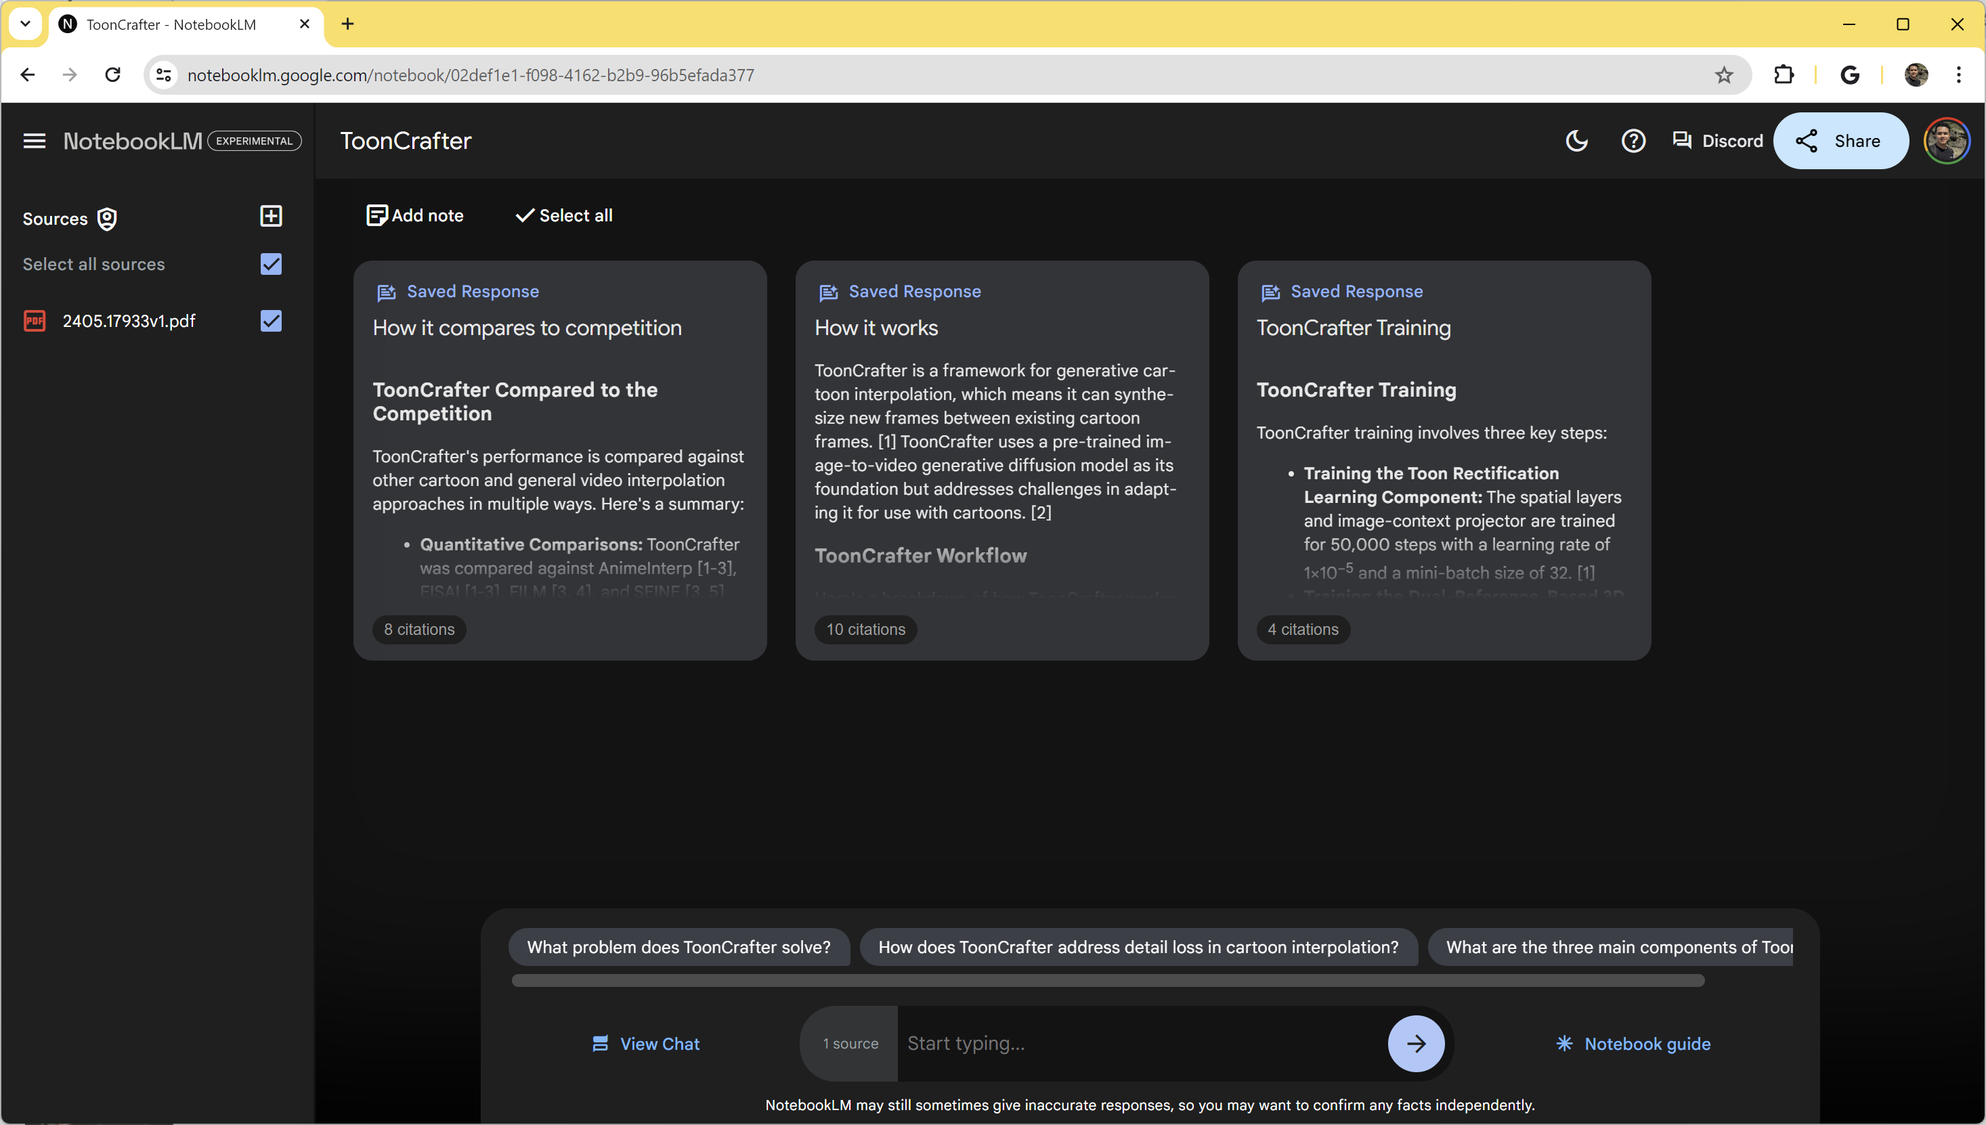Viewport: 1986px width, 1125px height.
Task: Toggle the Select all sources checkbox
Action: pos(272,265)
